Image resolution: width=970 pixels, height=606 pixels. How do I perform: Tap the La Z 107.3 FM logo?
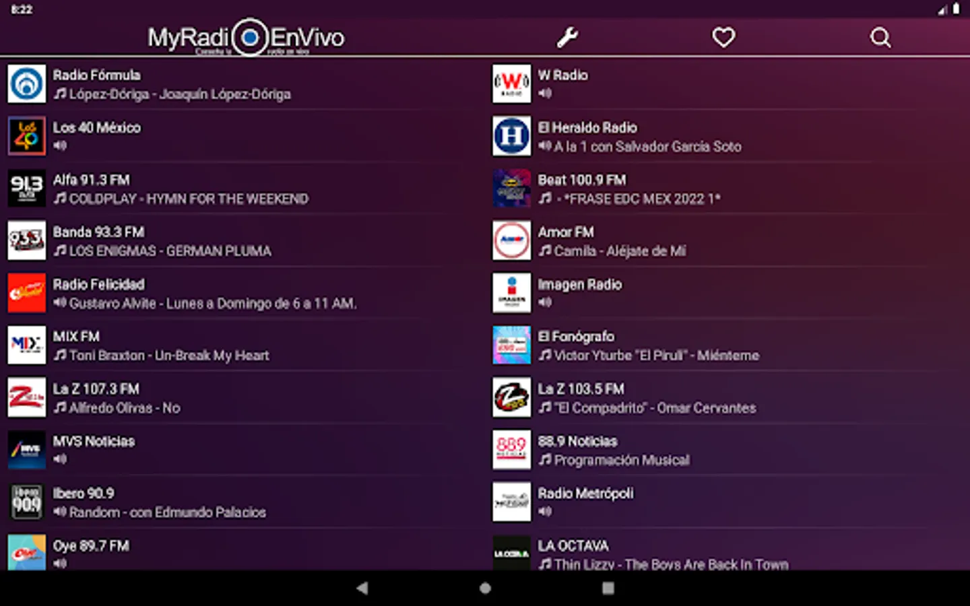coord(27,397)
